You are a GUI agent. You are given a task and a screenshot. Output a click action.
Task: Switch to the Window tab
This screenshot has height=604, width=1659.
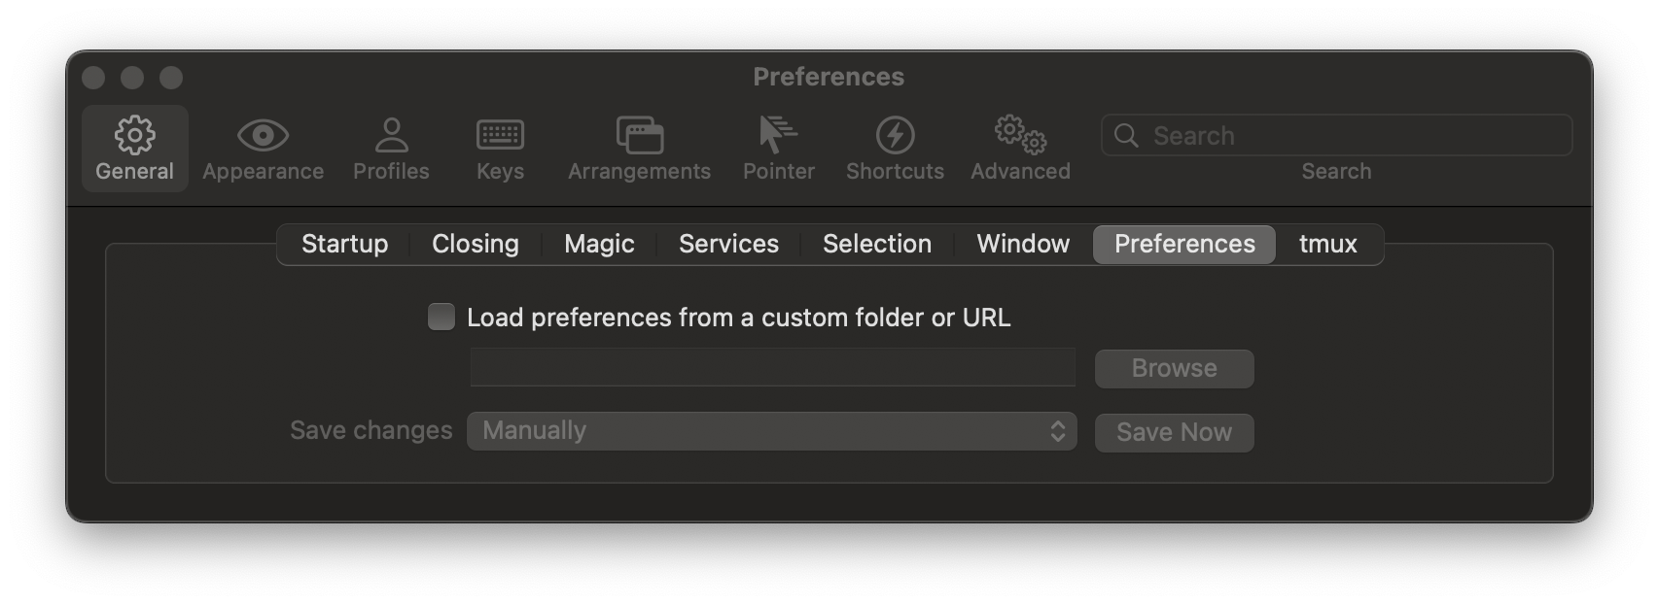1022,244
